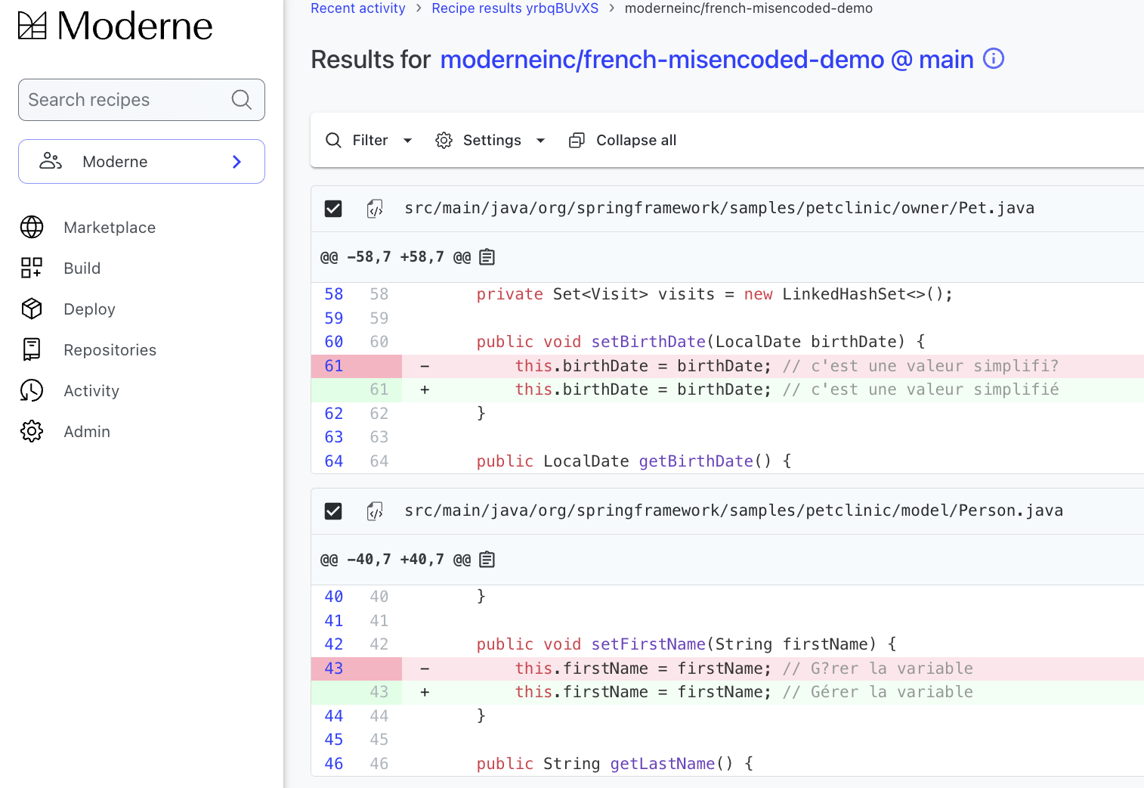Screen dimensions: 1144x788
Task: Go to Repositories in sidebar
Action: (x=110, y=350)
